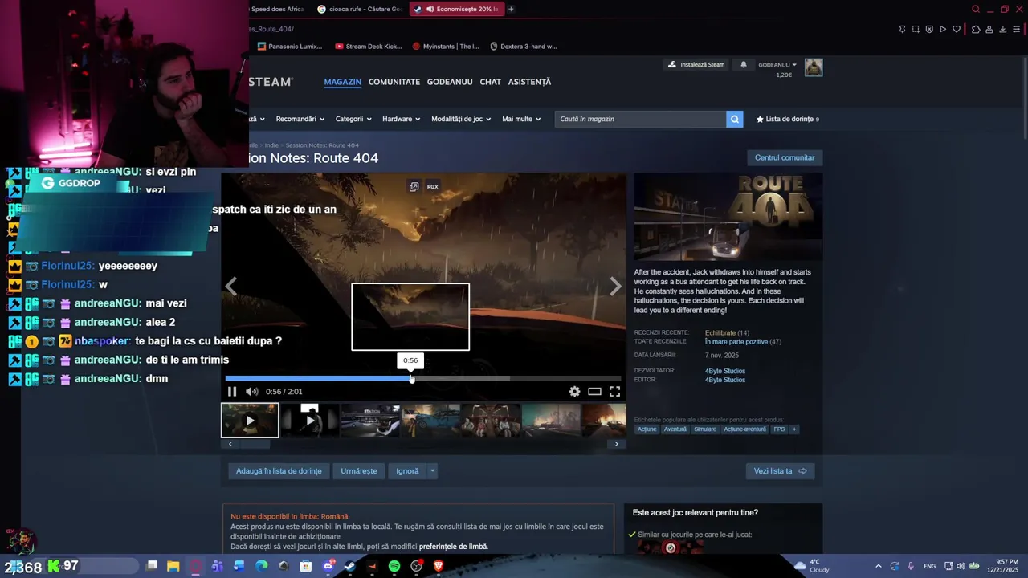Open the 'Dextera 3-hand w...' bookmark
The width and height of the screenshot is (1028, 578).
tap(523, 47)
